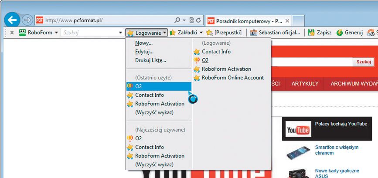Click the star icon beside RoboForm Online Account
The width and height of the screenshot is (378, 178).
click(x=197, y=78)
